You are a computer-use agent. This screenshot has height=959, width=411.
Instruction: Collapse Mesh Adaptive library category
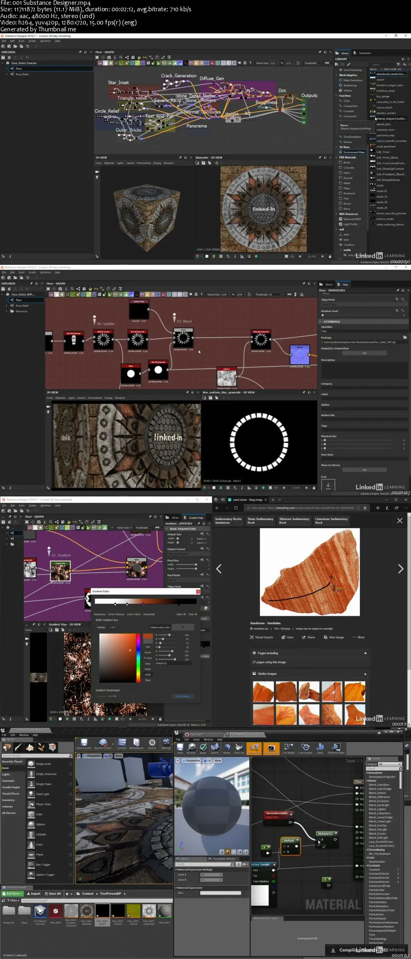(336, 75)
